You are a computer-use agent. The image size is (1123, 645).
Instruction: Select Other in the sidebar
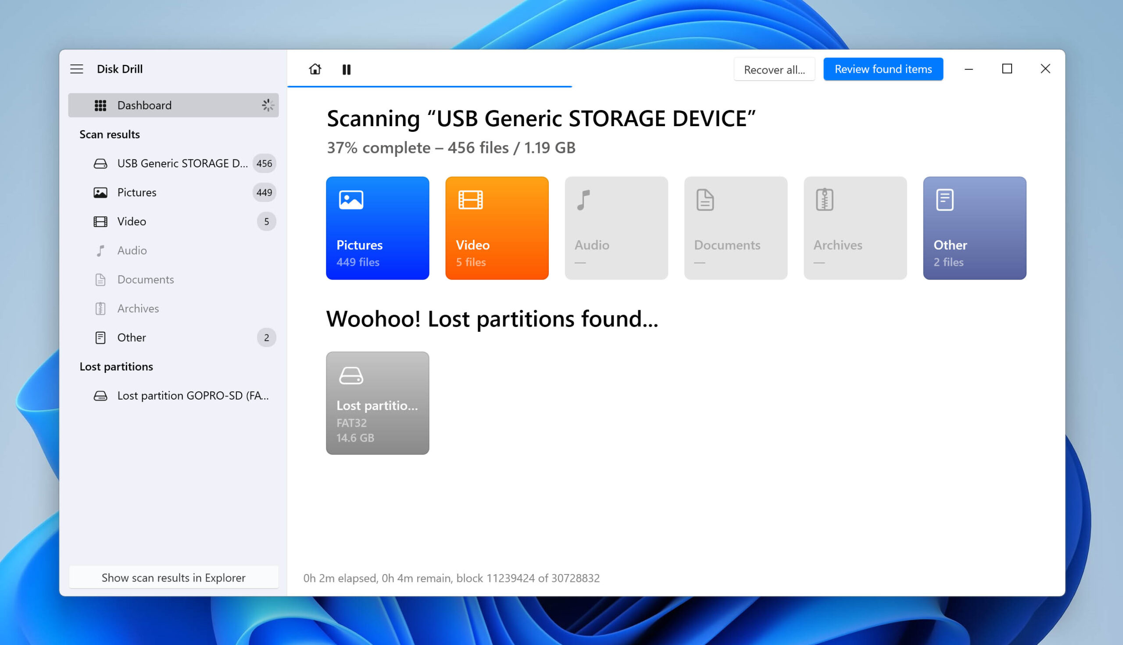tap(173, 337)
